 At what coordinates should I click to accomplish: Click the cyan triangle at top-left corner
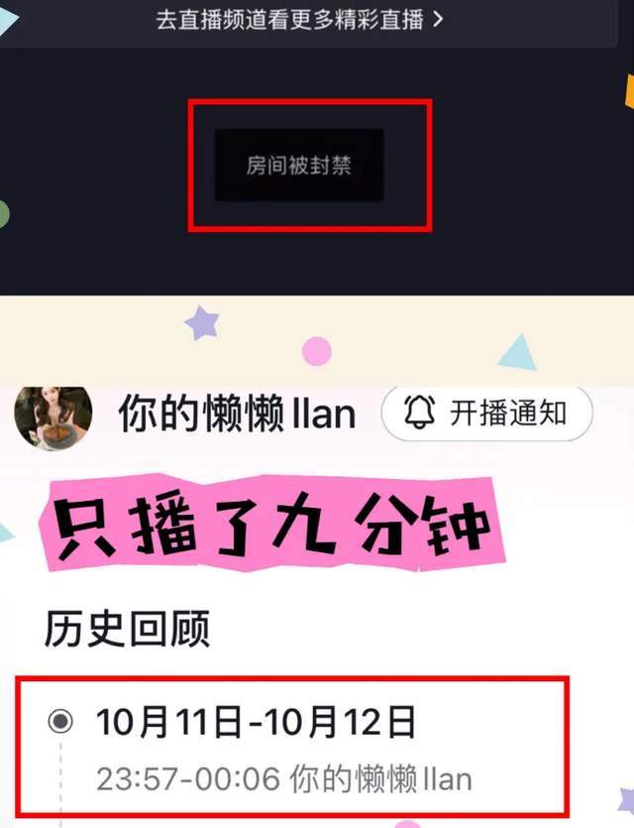click(x=9, y=18)
